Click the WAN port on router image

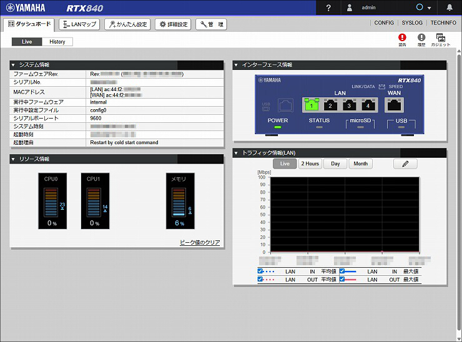(395, 105)
